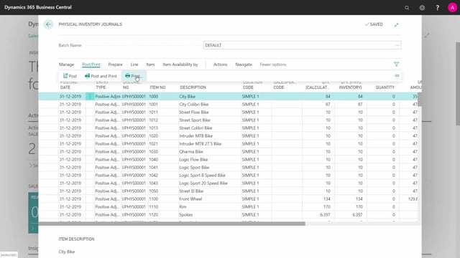The height and width of the screenshot is (258, 460).
Task: Click the horizontal scrollbar under the grid
Action: [x=172, y=224]
